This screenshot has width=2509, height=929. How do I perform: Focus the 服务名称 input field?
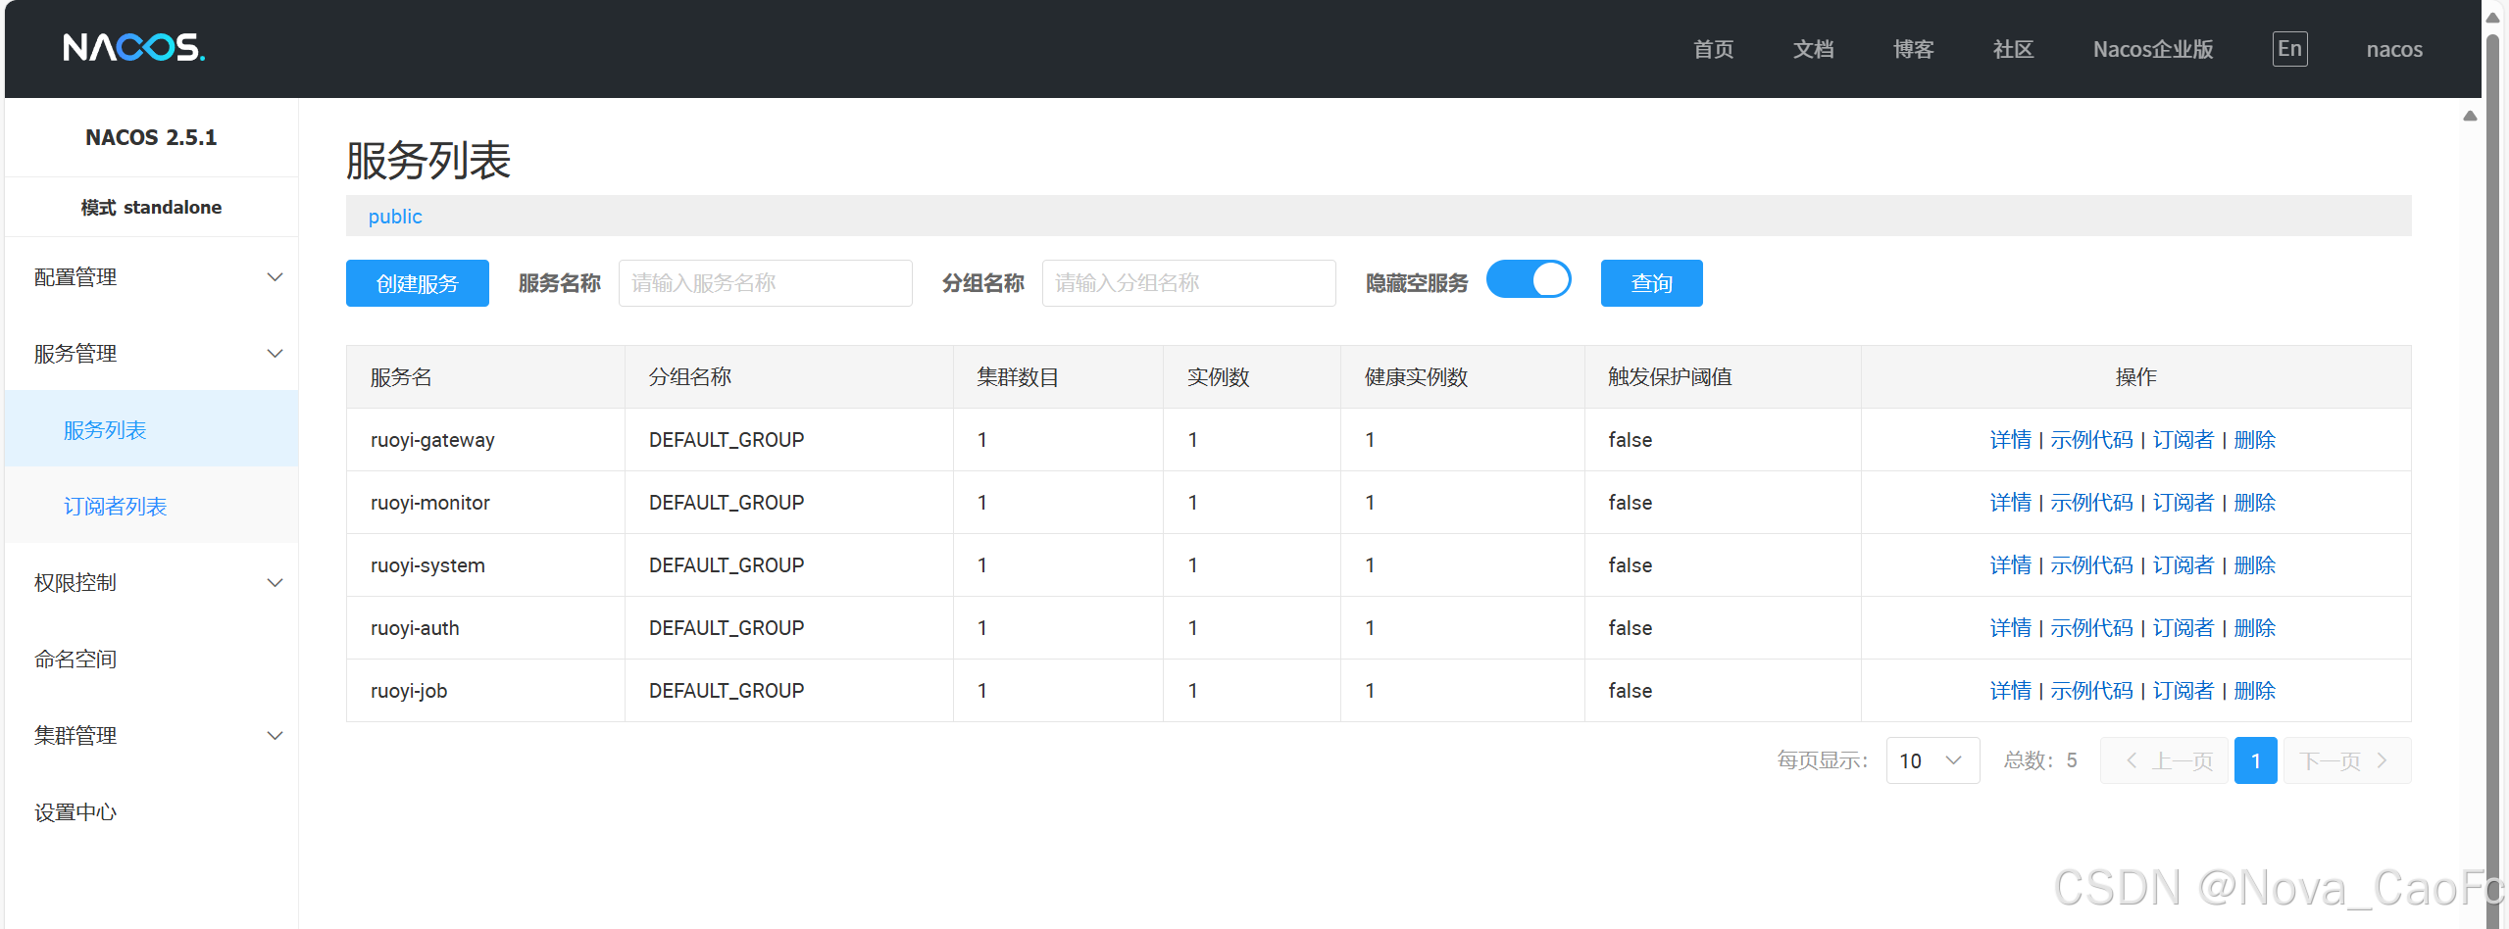tap(766, 283)
